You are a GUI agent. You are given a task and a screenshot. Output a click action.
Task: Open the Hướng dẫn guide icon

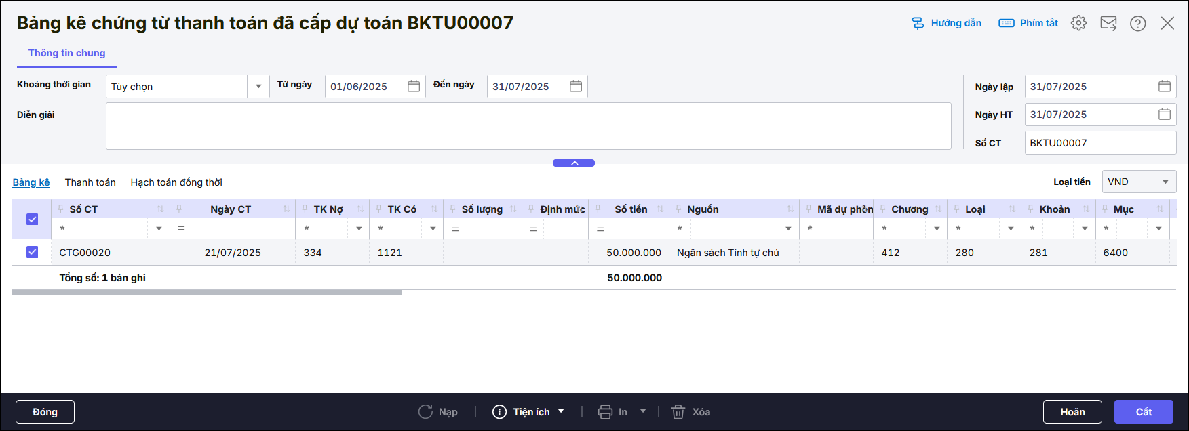(x=918, y=23)
